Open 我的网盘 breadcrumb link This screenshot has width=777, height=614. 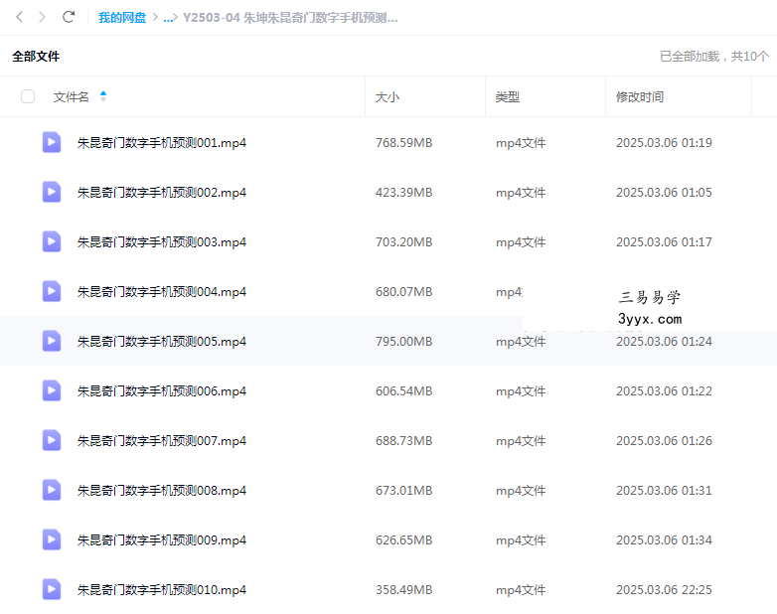point(122,18)
